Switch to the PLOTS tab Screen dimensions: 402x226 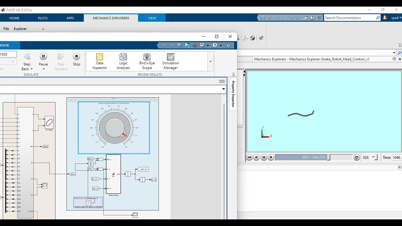43,18
